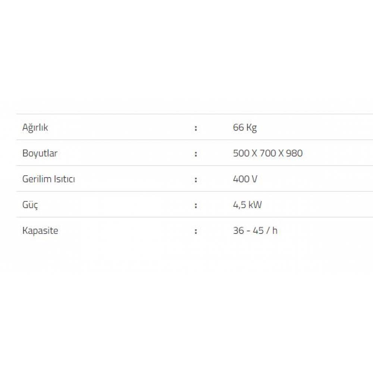Click the number 980 in dimensions
This screenshot has height=373, width=373.
(294, 153)
